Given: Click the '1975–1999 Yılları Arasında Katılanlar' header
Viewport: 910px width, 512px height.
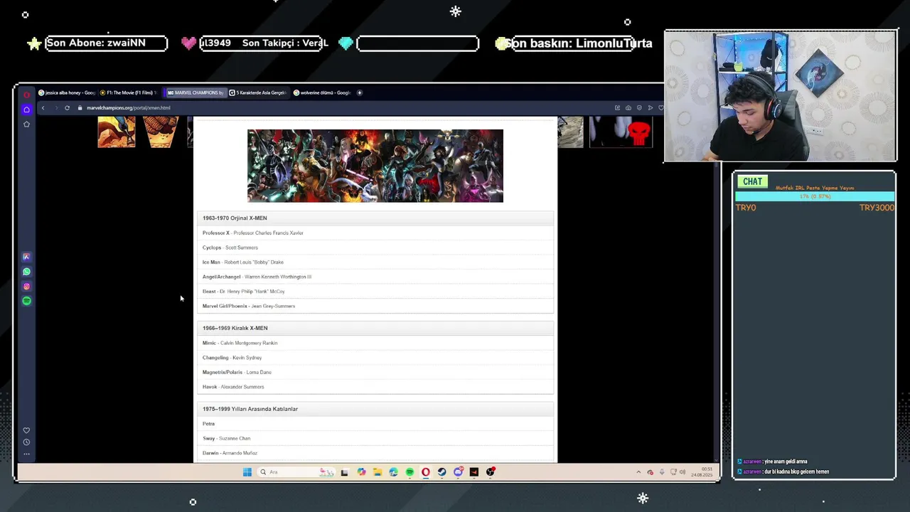Looking at the screenshot, I should pos(375,409).
